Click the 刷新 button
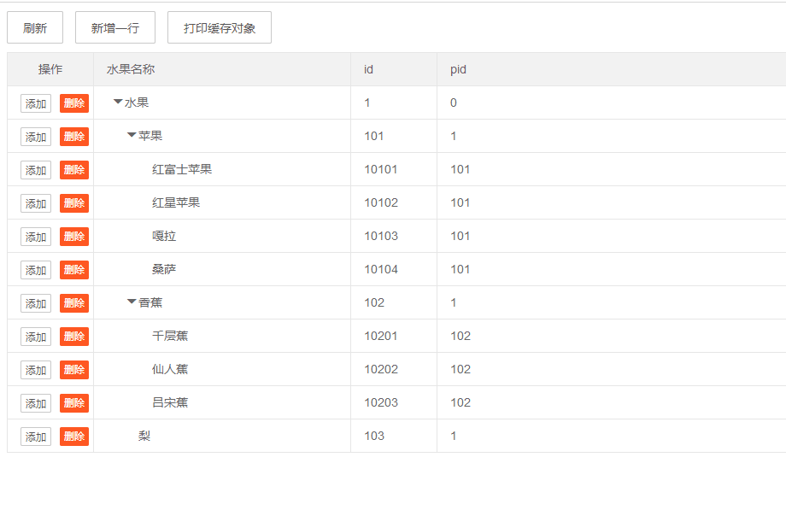Screen dimensions: 786x510 (35, 28)
